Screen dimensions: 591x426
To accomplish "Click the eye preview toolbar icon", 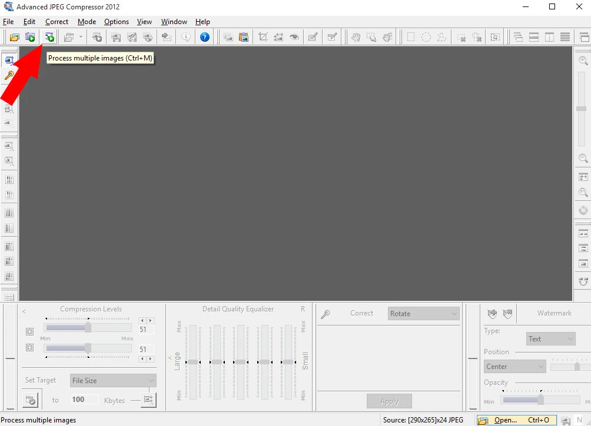I will [294, 37].
